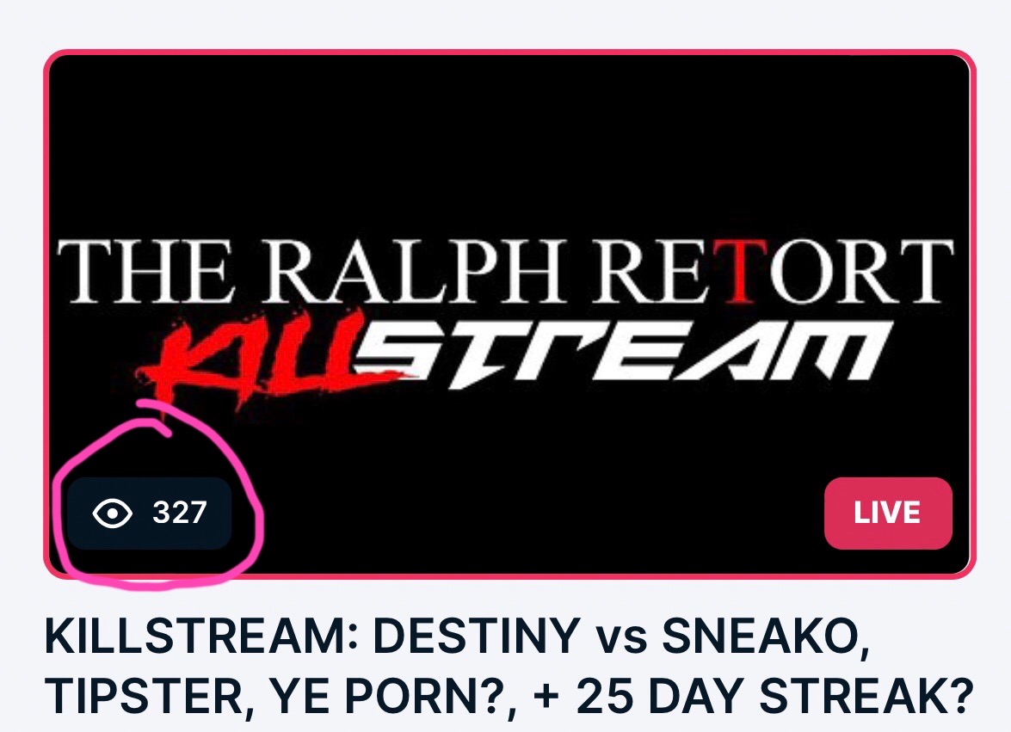This screenshot has height=732, width=1011.
Task: Click the red LIVE badge
Action: 888,513
